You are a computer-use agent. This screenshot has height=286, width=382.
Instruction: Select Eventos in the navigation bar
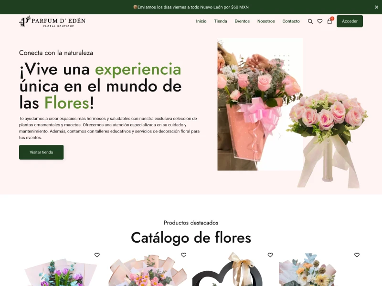coord(242,21)
